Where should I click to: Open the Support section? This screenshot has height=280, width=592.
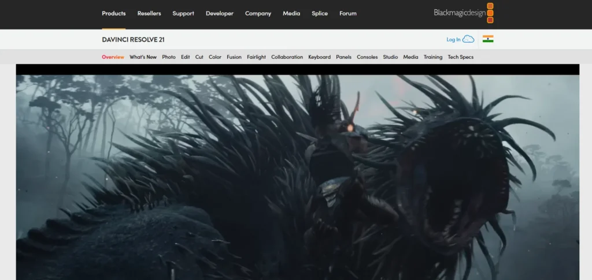coord(183,13)
